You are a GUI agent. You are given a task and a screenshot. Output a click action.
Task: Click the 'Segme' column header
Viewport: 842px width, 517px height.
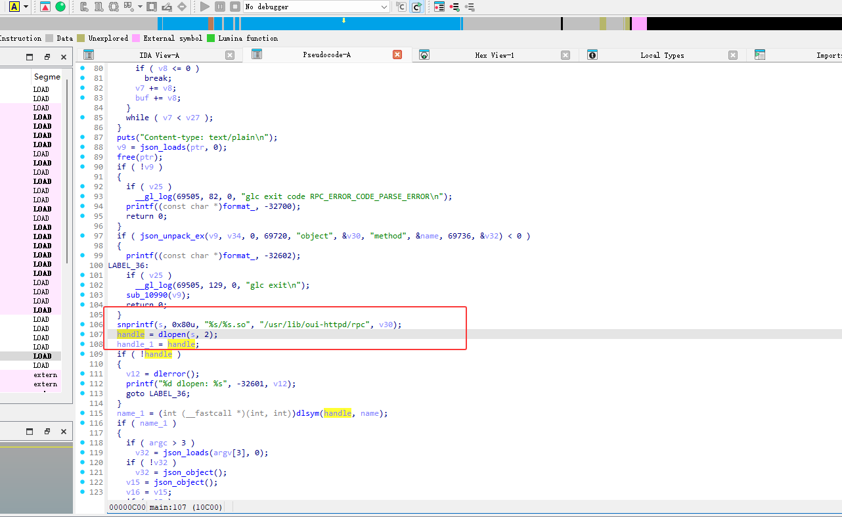click(x=47, y=77)
